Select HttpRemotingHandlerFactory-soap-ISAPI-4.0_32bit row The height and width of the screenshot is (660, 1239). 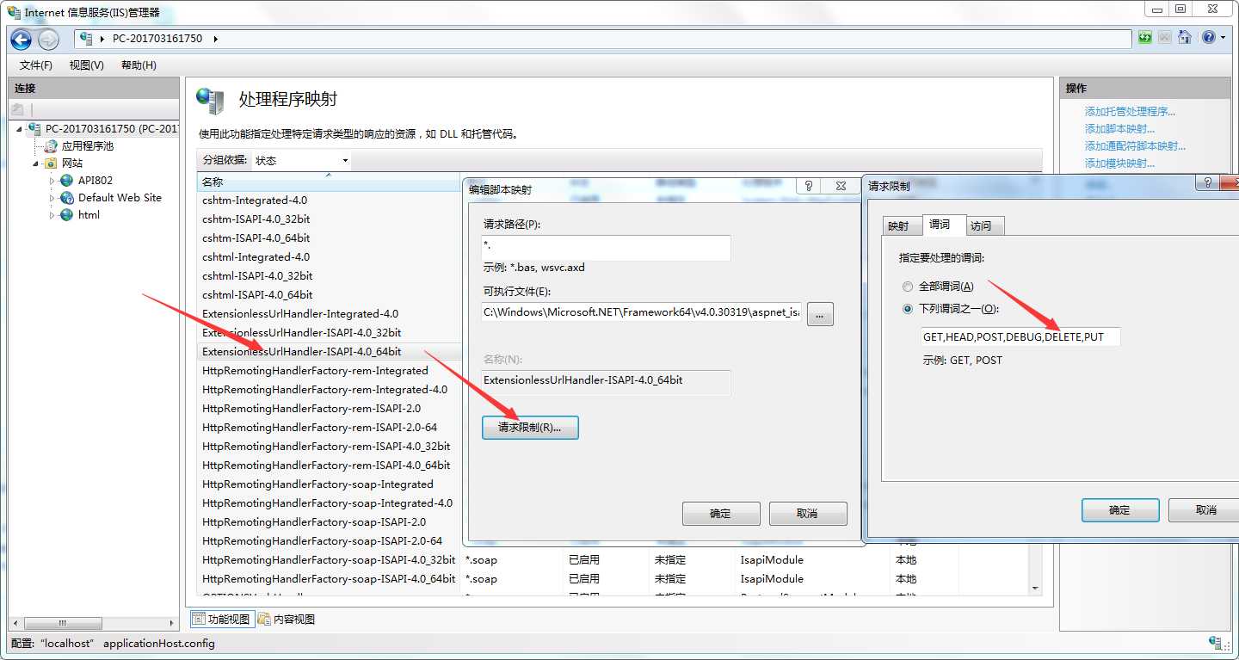coord(329,560)
